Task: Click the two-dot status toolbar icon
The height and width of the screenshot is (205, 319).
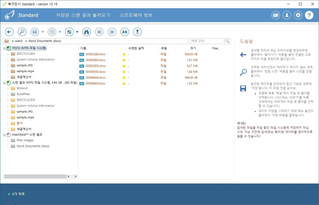Action: (137, 32)
